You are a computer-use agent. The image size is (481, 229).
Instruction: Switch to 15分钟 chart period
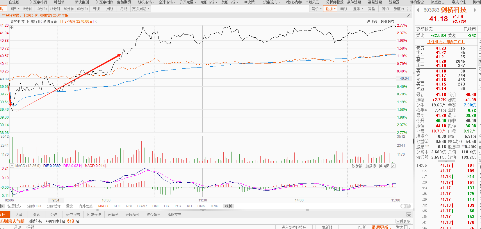point(55,9)
